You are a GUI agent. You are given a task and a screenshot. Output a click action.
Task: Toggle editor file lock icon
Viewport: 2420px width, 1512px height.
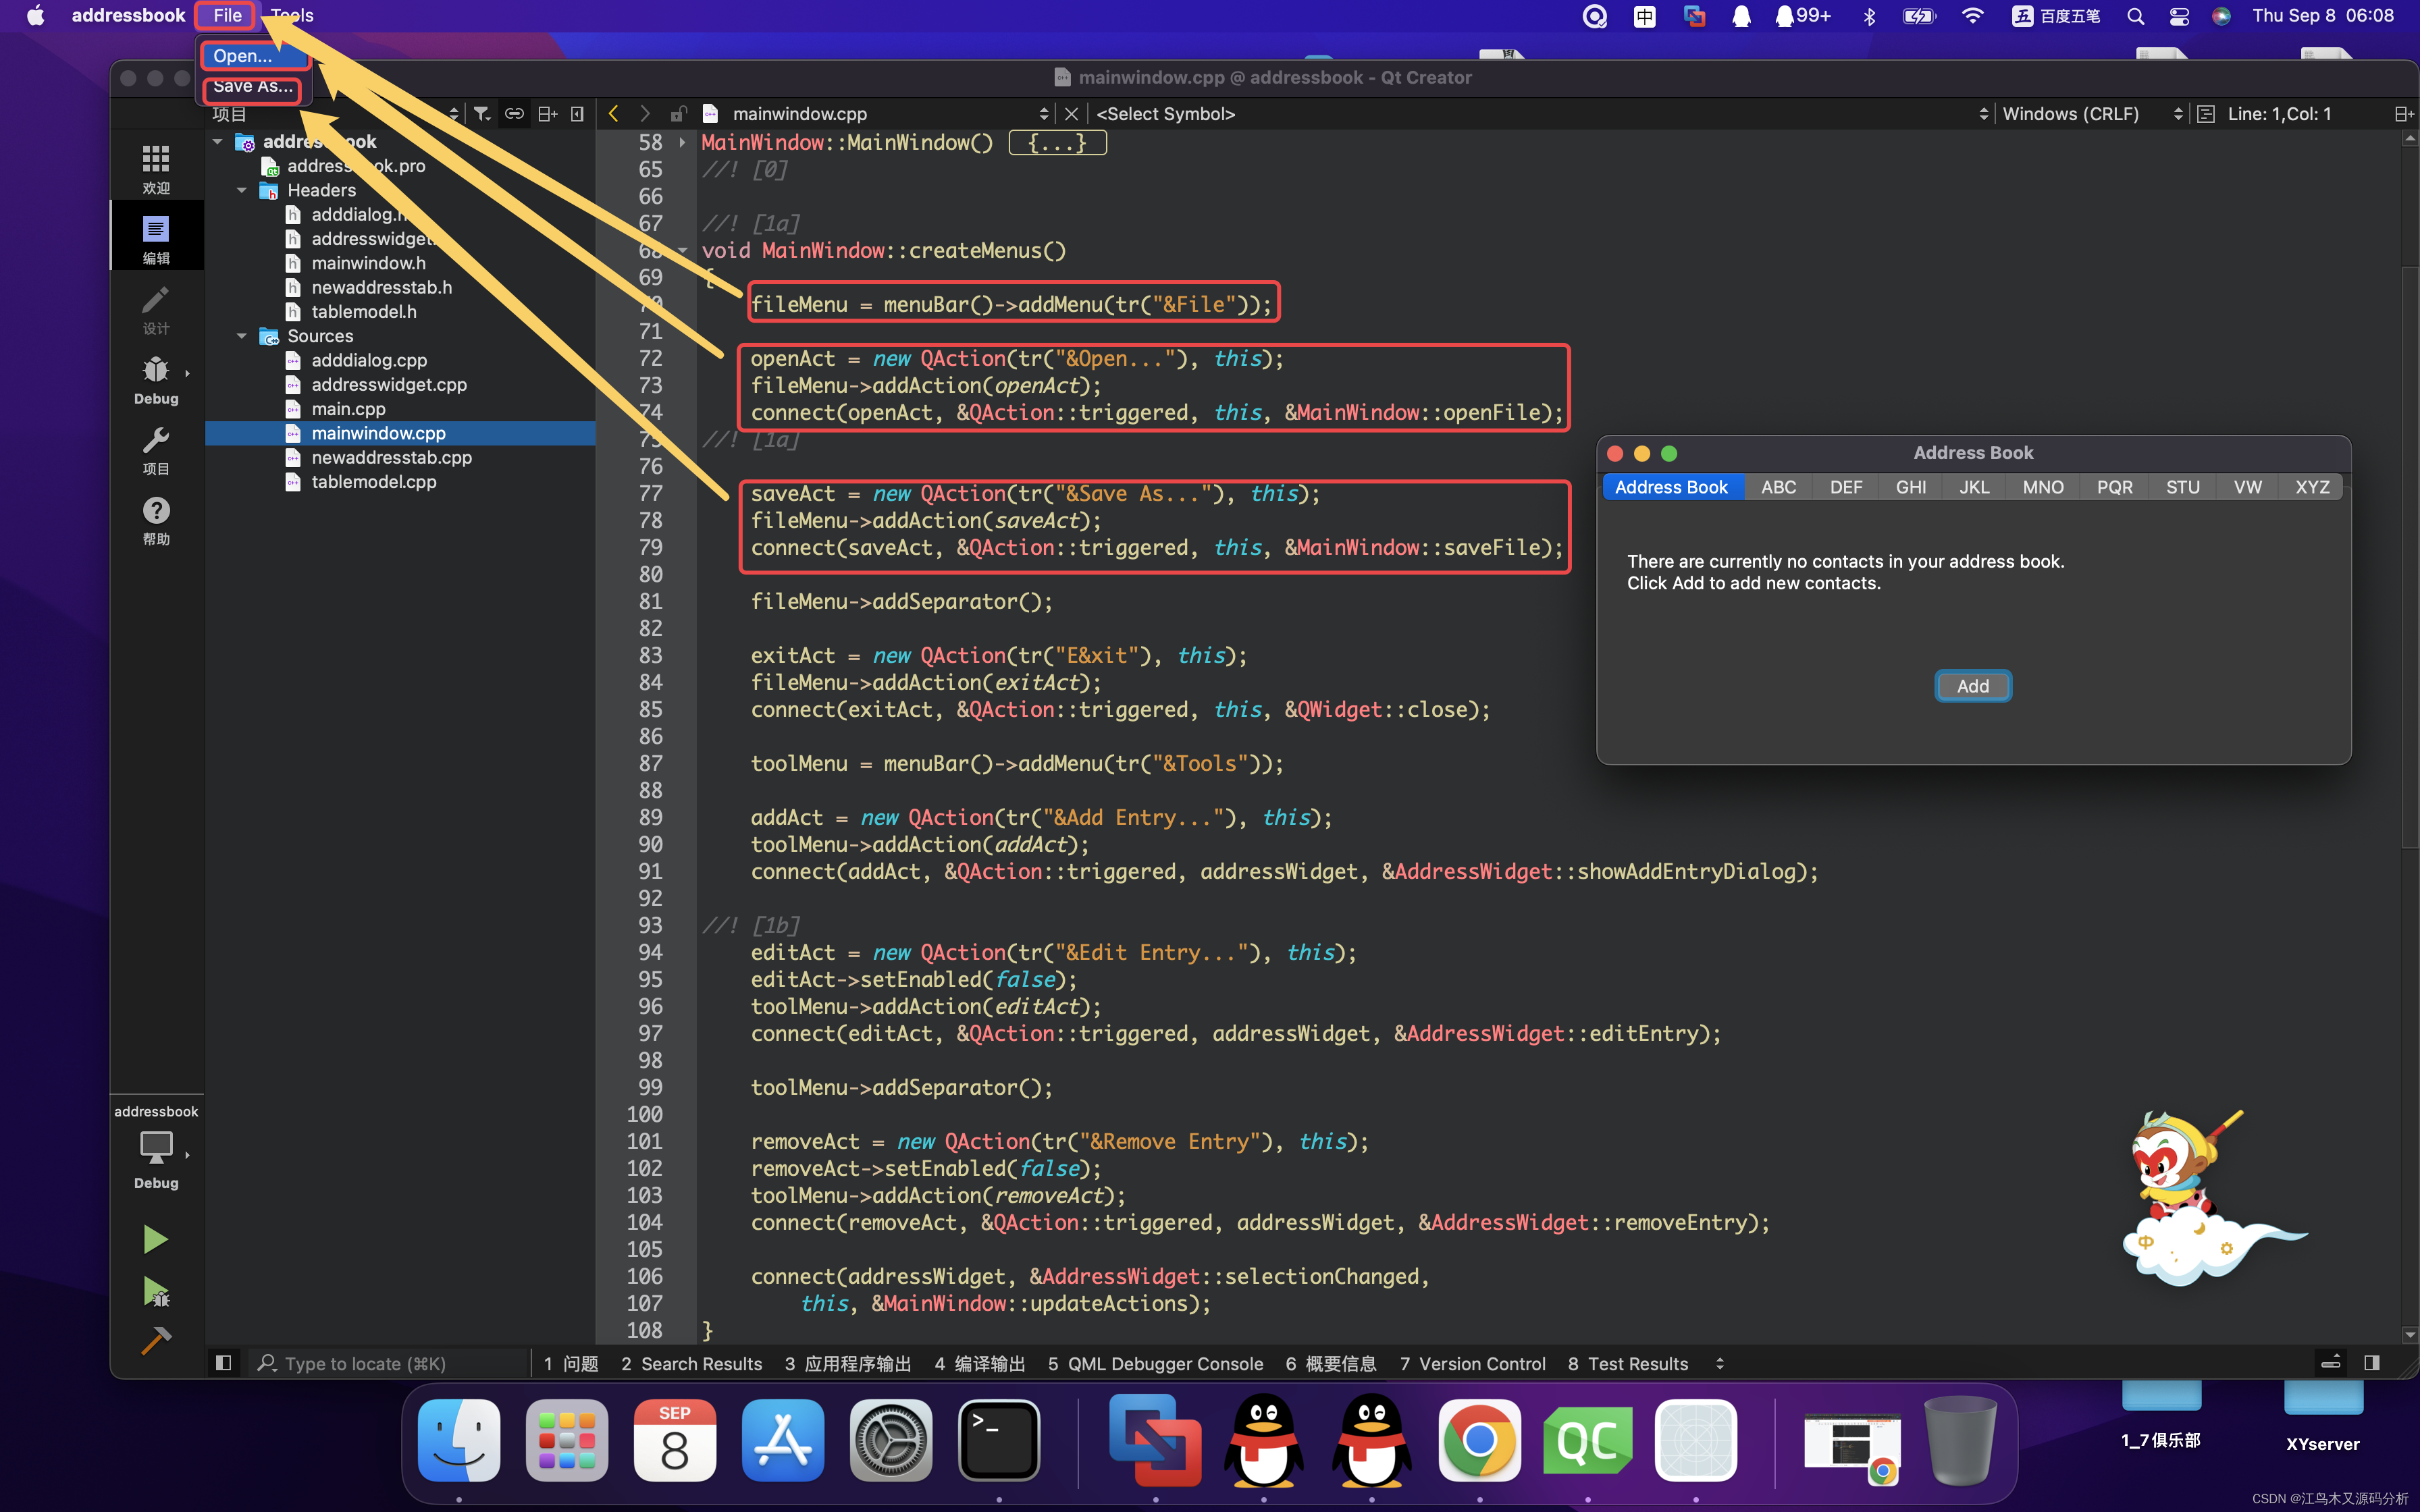678,114
